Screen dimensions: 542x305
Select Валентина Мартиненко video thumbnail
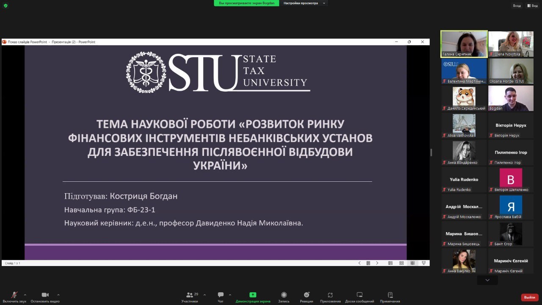point(464,71)
